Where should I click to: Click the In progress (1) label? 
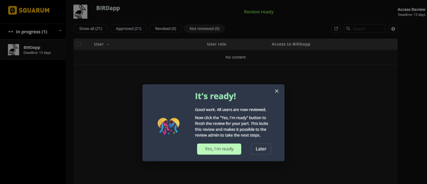point(31,32)
